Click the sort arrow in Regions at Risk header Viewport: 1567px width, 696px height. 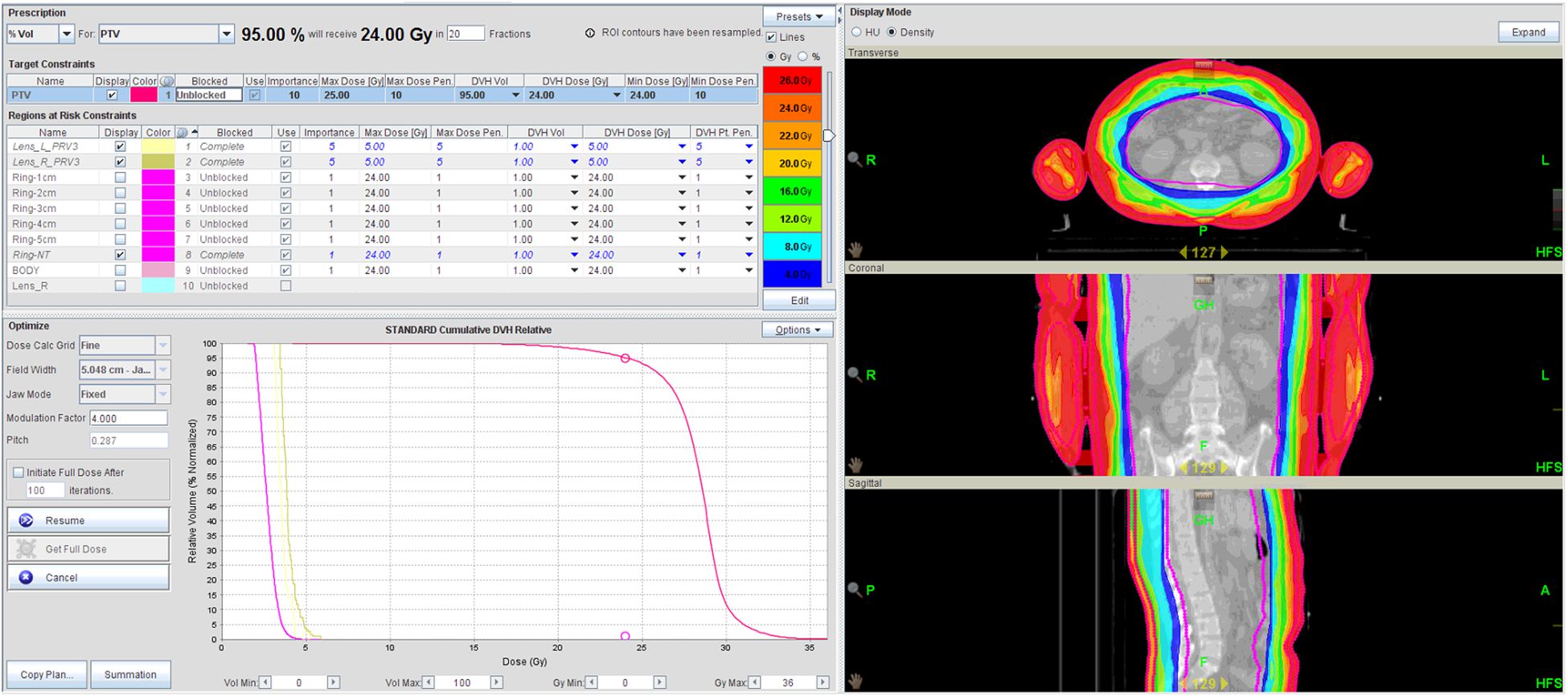click(x=195, y=132)
